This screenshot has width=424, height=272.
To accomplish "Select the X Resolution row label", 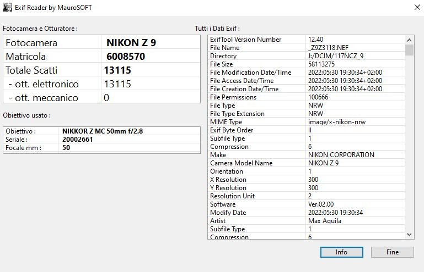I will tap(228, 180).
